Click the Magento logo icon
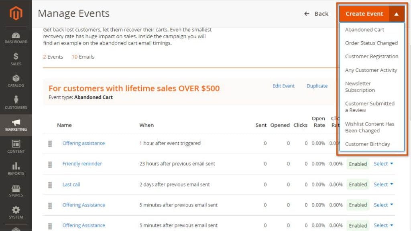 (x=16, y=13)
